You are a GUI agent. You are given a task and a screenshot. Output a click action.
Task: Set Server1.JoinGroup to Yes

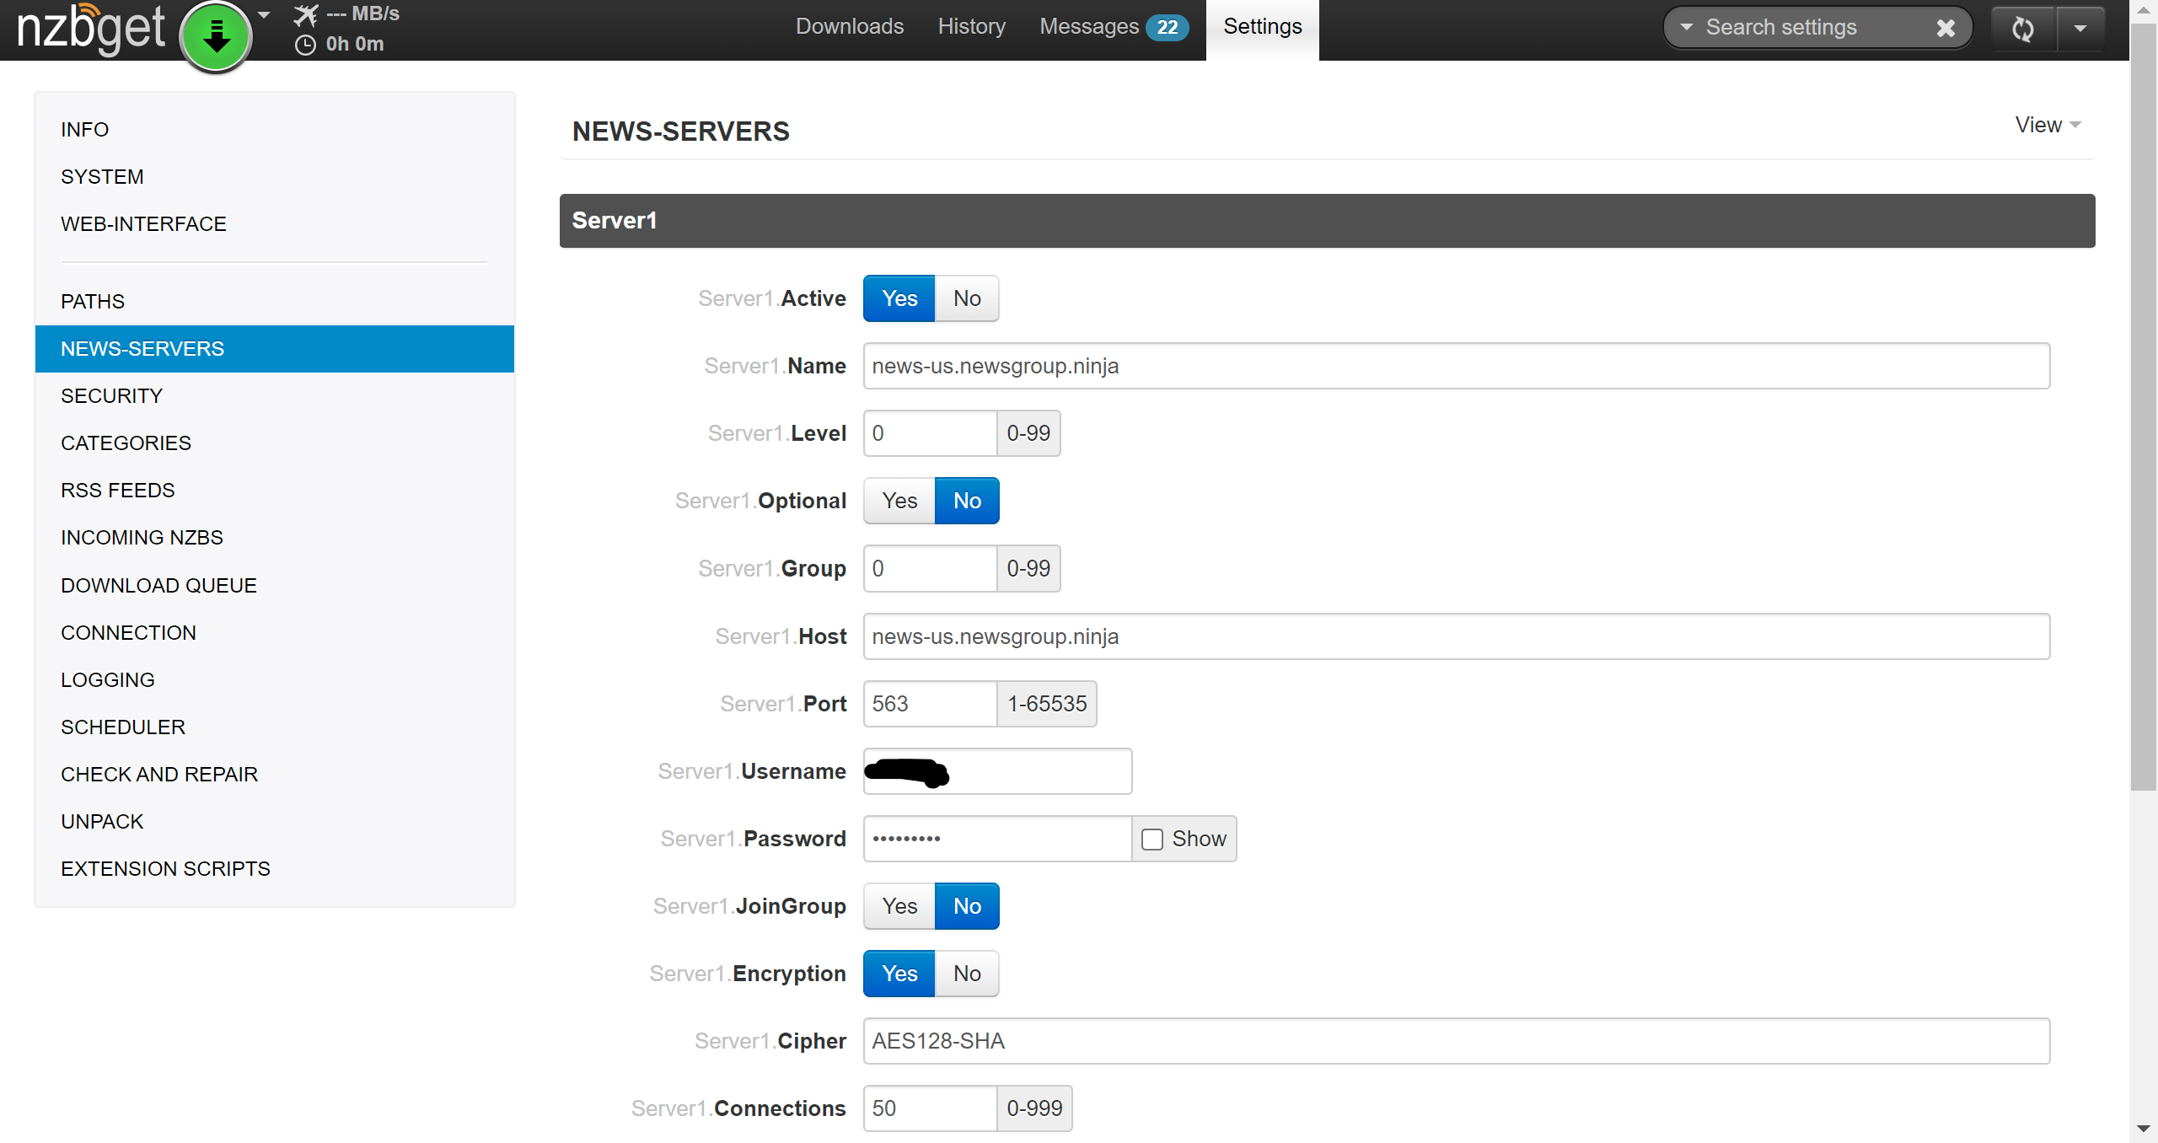[899, 906]
